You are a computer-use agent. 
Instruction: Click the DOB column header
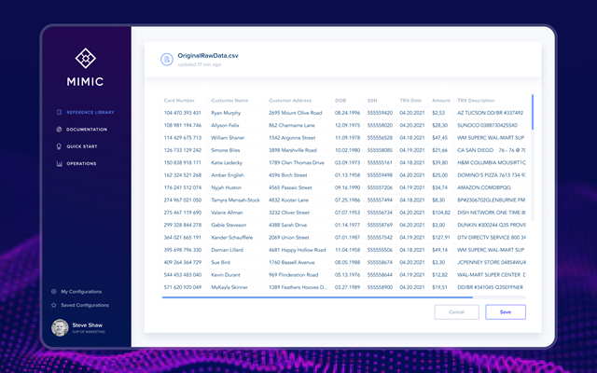pyautogui.click(x=340, y=101)
